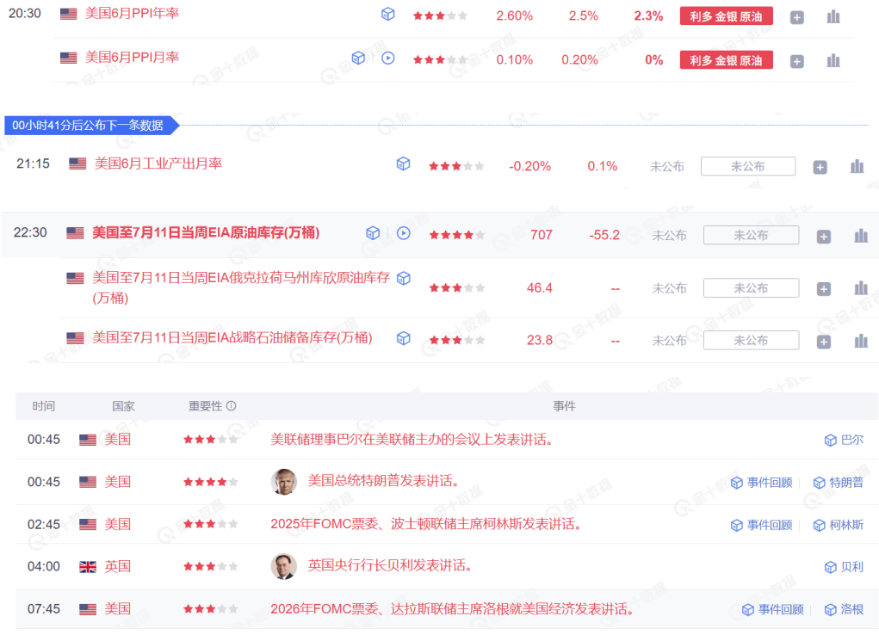Viewport: 879px width, 635px height.
Task: Click 时间 column header in events table
Action: [x=44, y=406]
